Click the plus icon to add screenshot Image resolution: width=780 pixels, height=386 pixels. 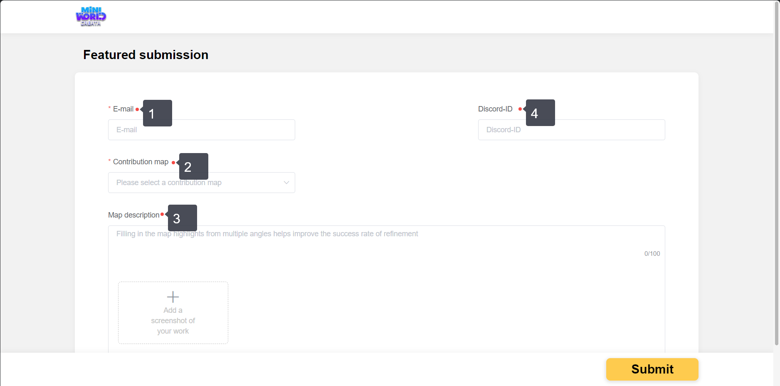[173, 297]
